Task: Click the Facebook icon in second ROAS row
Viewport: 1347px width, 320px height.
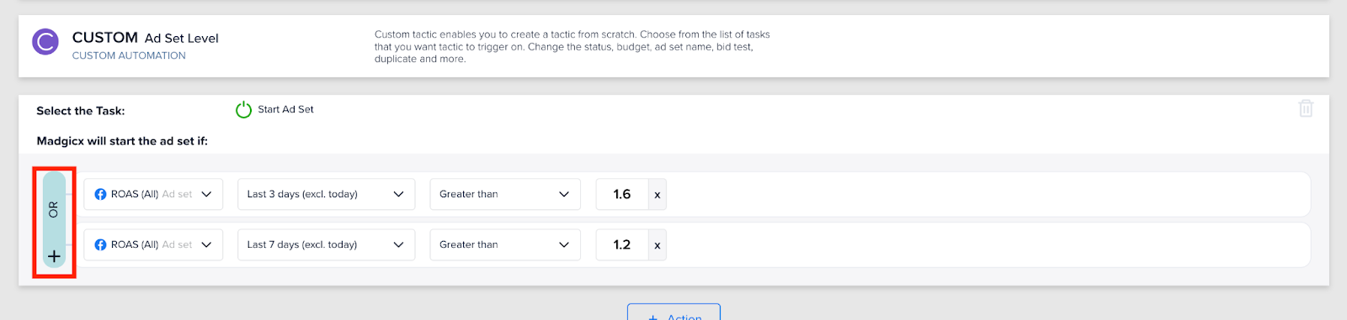Action: 100,244
